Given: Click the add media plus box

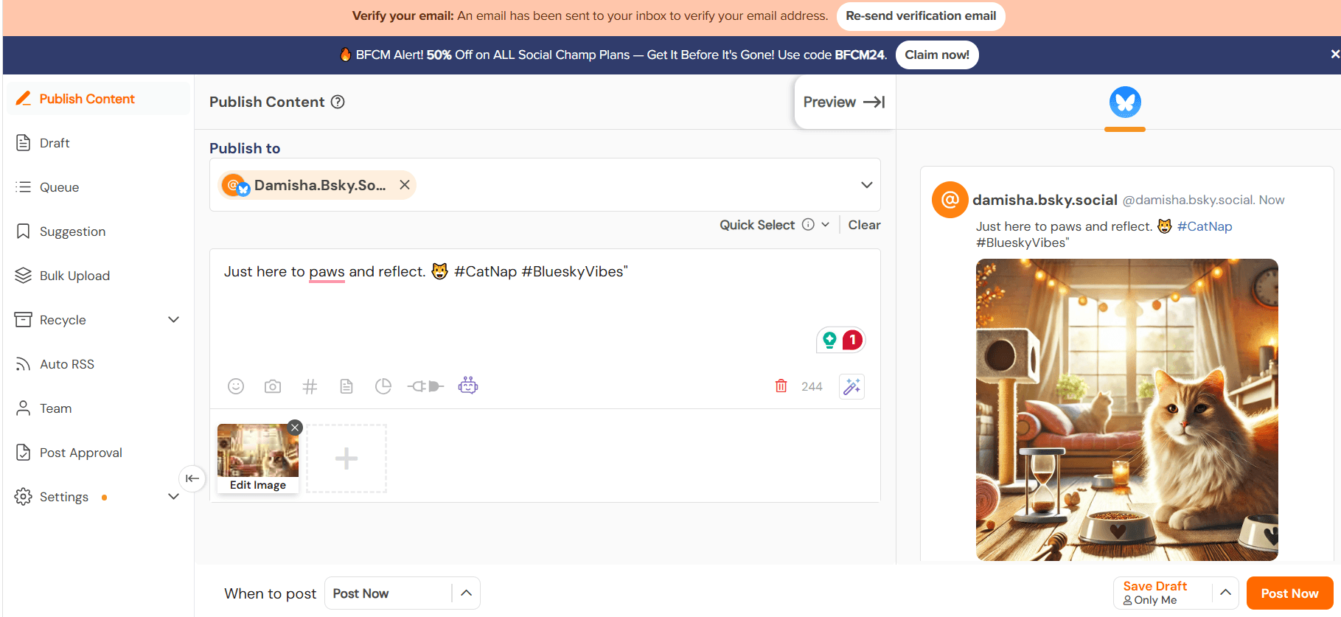Looking at the screenshot, I should pos(346,459).
